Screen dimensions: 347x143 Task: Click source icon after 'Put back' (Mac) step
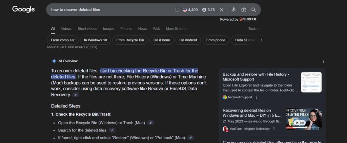click(x=190, y=138)
